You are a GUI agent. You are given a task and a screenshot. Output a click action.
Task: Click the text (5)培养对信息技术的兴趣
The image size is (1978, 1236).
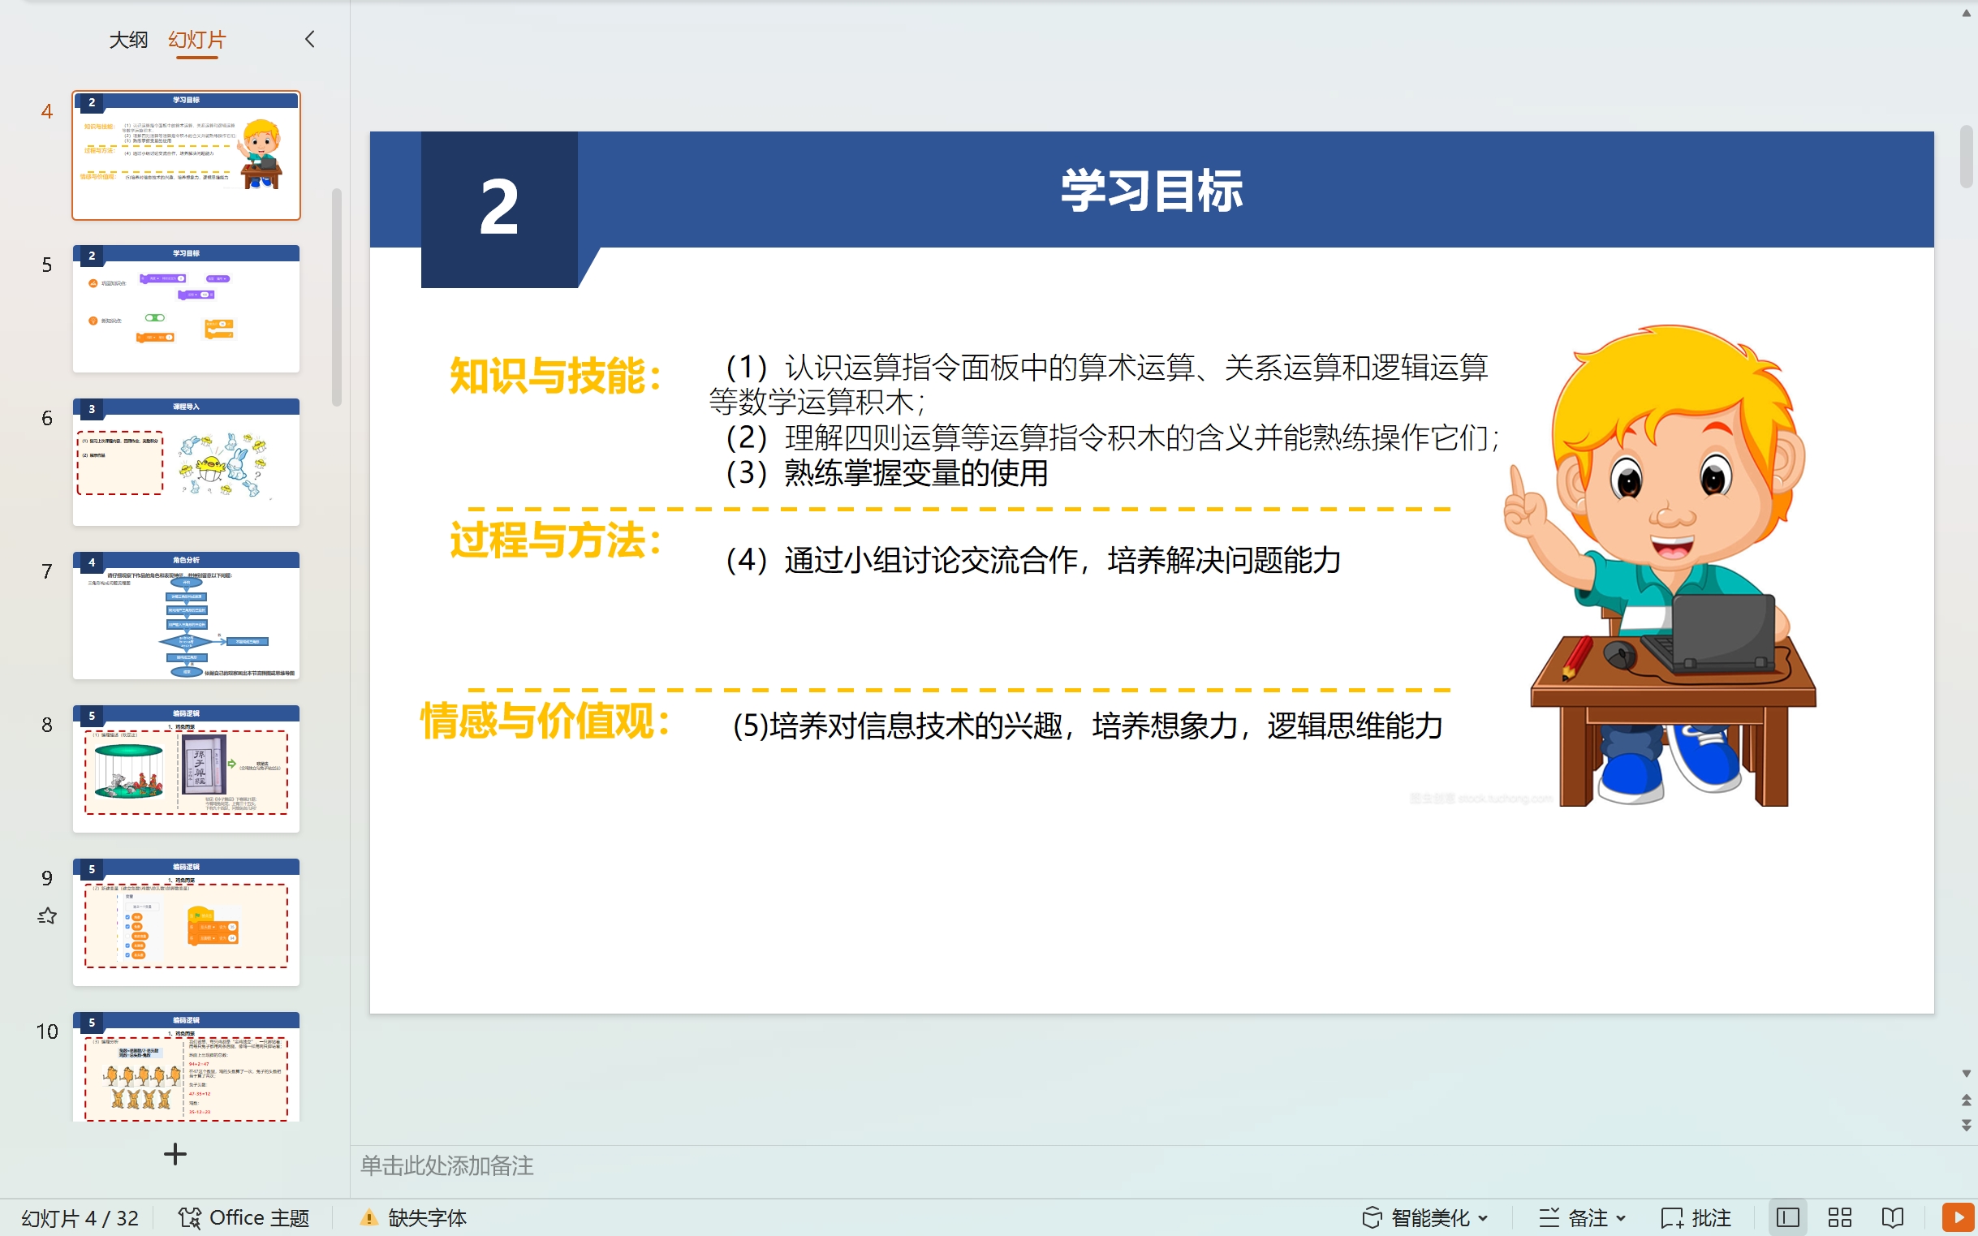pyautogui.click(x=1087, y=726)
